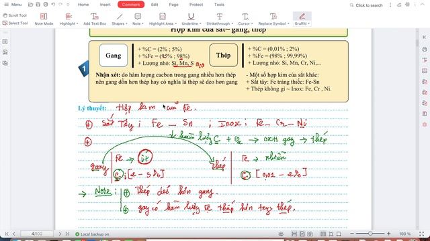Screen dimensions: 430x241
Task: Jump to the last page
Action: [x=67, y=234]
